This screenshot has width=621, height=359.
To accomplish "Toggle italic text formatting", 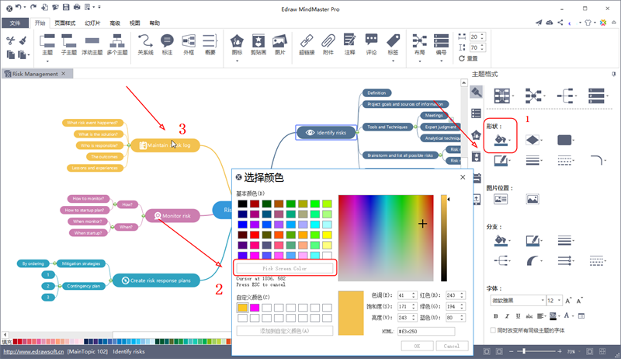I will click(507, 315).
